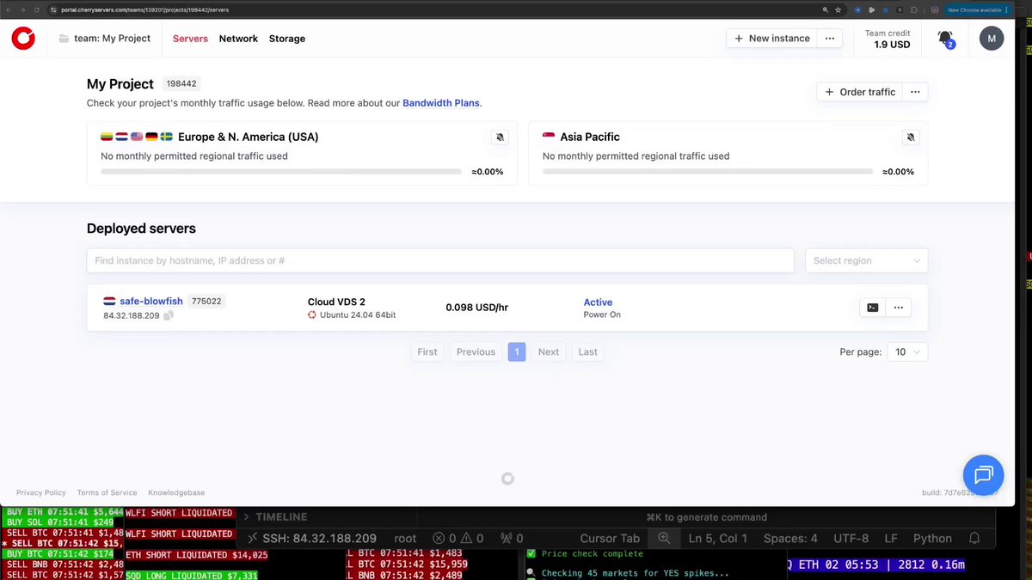Bookmark this page with the star icon
This screenshot has height=580, width=1032.
(x=838, y=10)
